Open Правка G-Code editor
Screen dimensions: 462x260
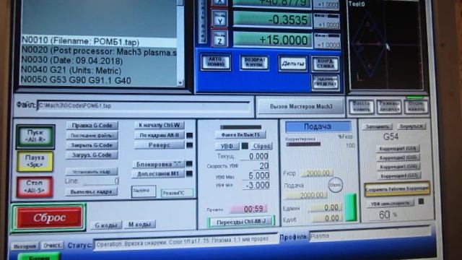92,125
